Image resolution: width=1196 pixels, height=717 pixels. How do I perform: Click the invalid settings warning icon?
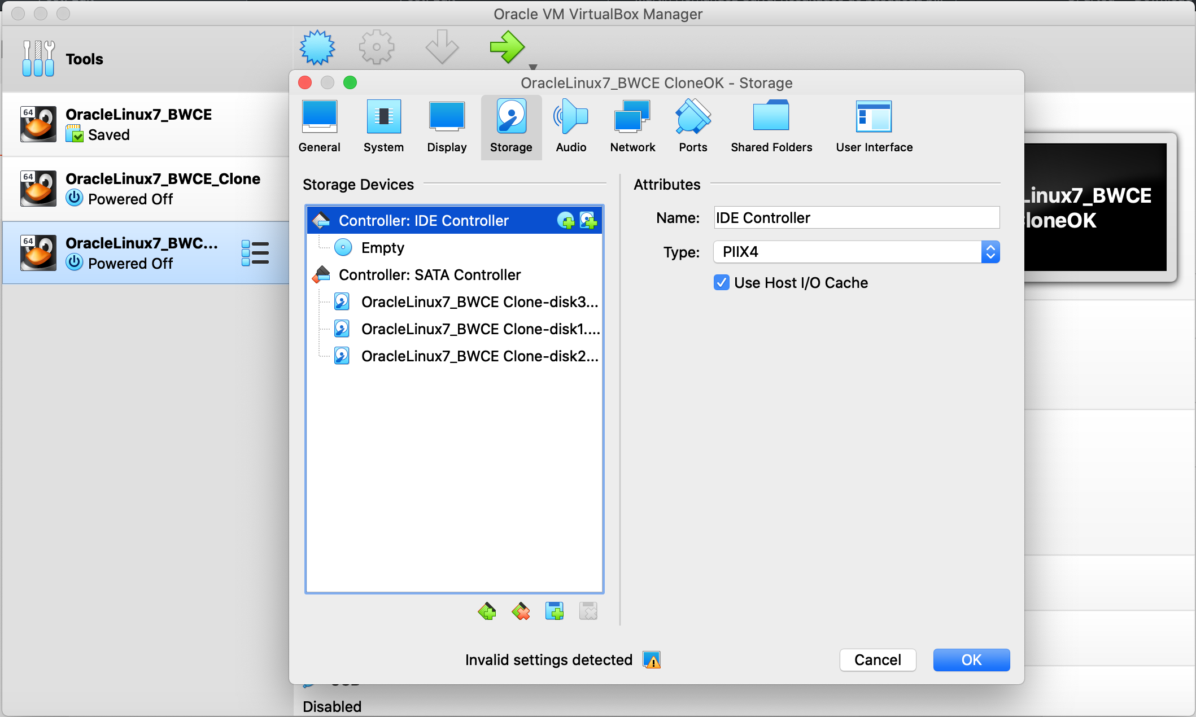[x=652, y=660]
